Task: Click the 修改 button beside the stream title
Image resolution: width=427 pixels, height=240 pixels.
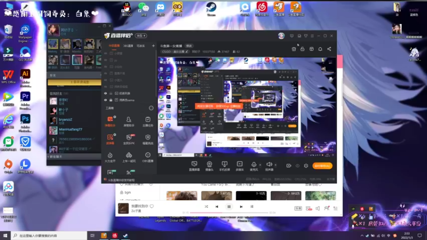Action: click(x=189, y=46)
